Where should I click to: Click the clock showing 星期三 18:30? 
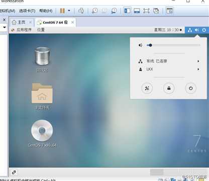[168, 30]
